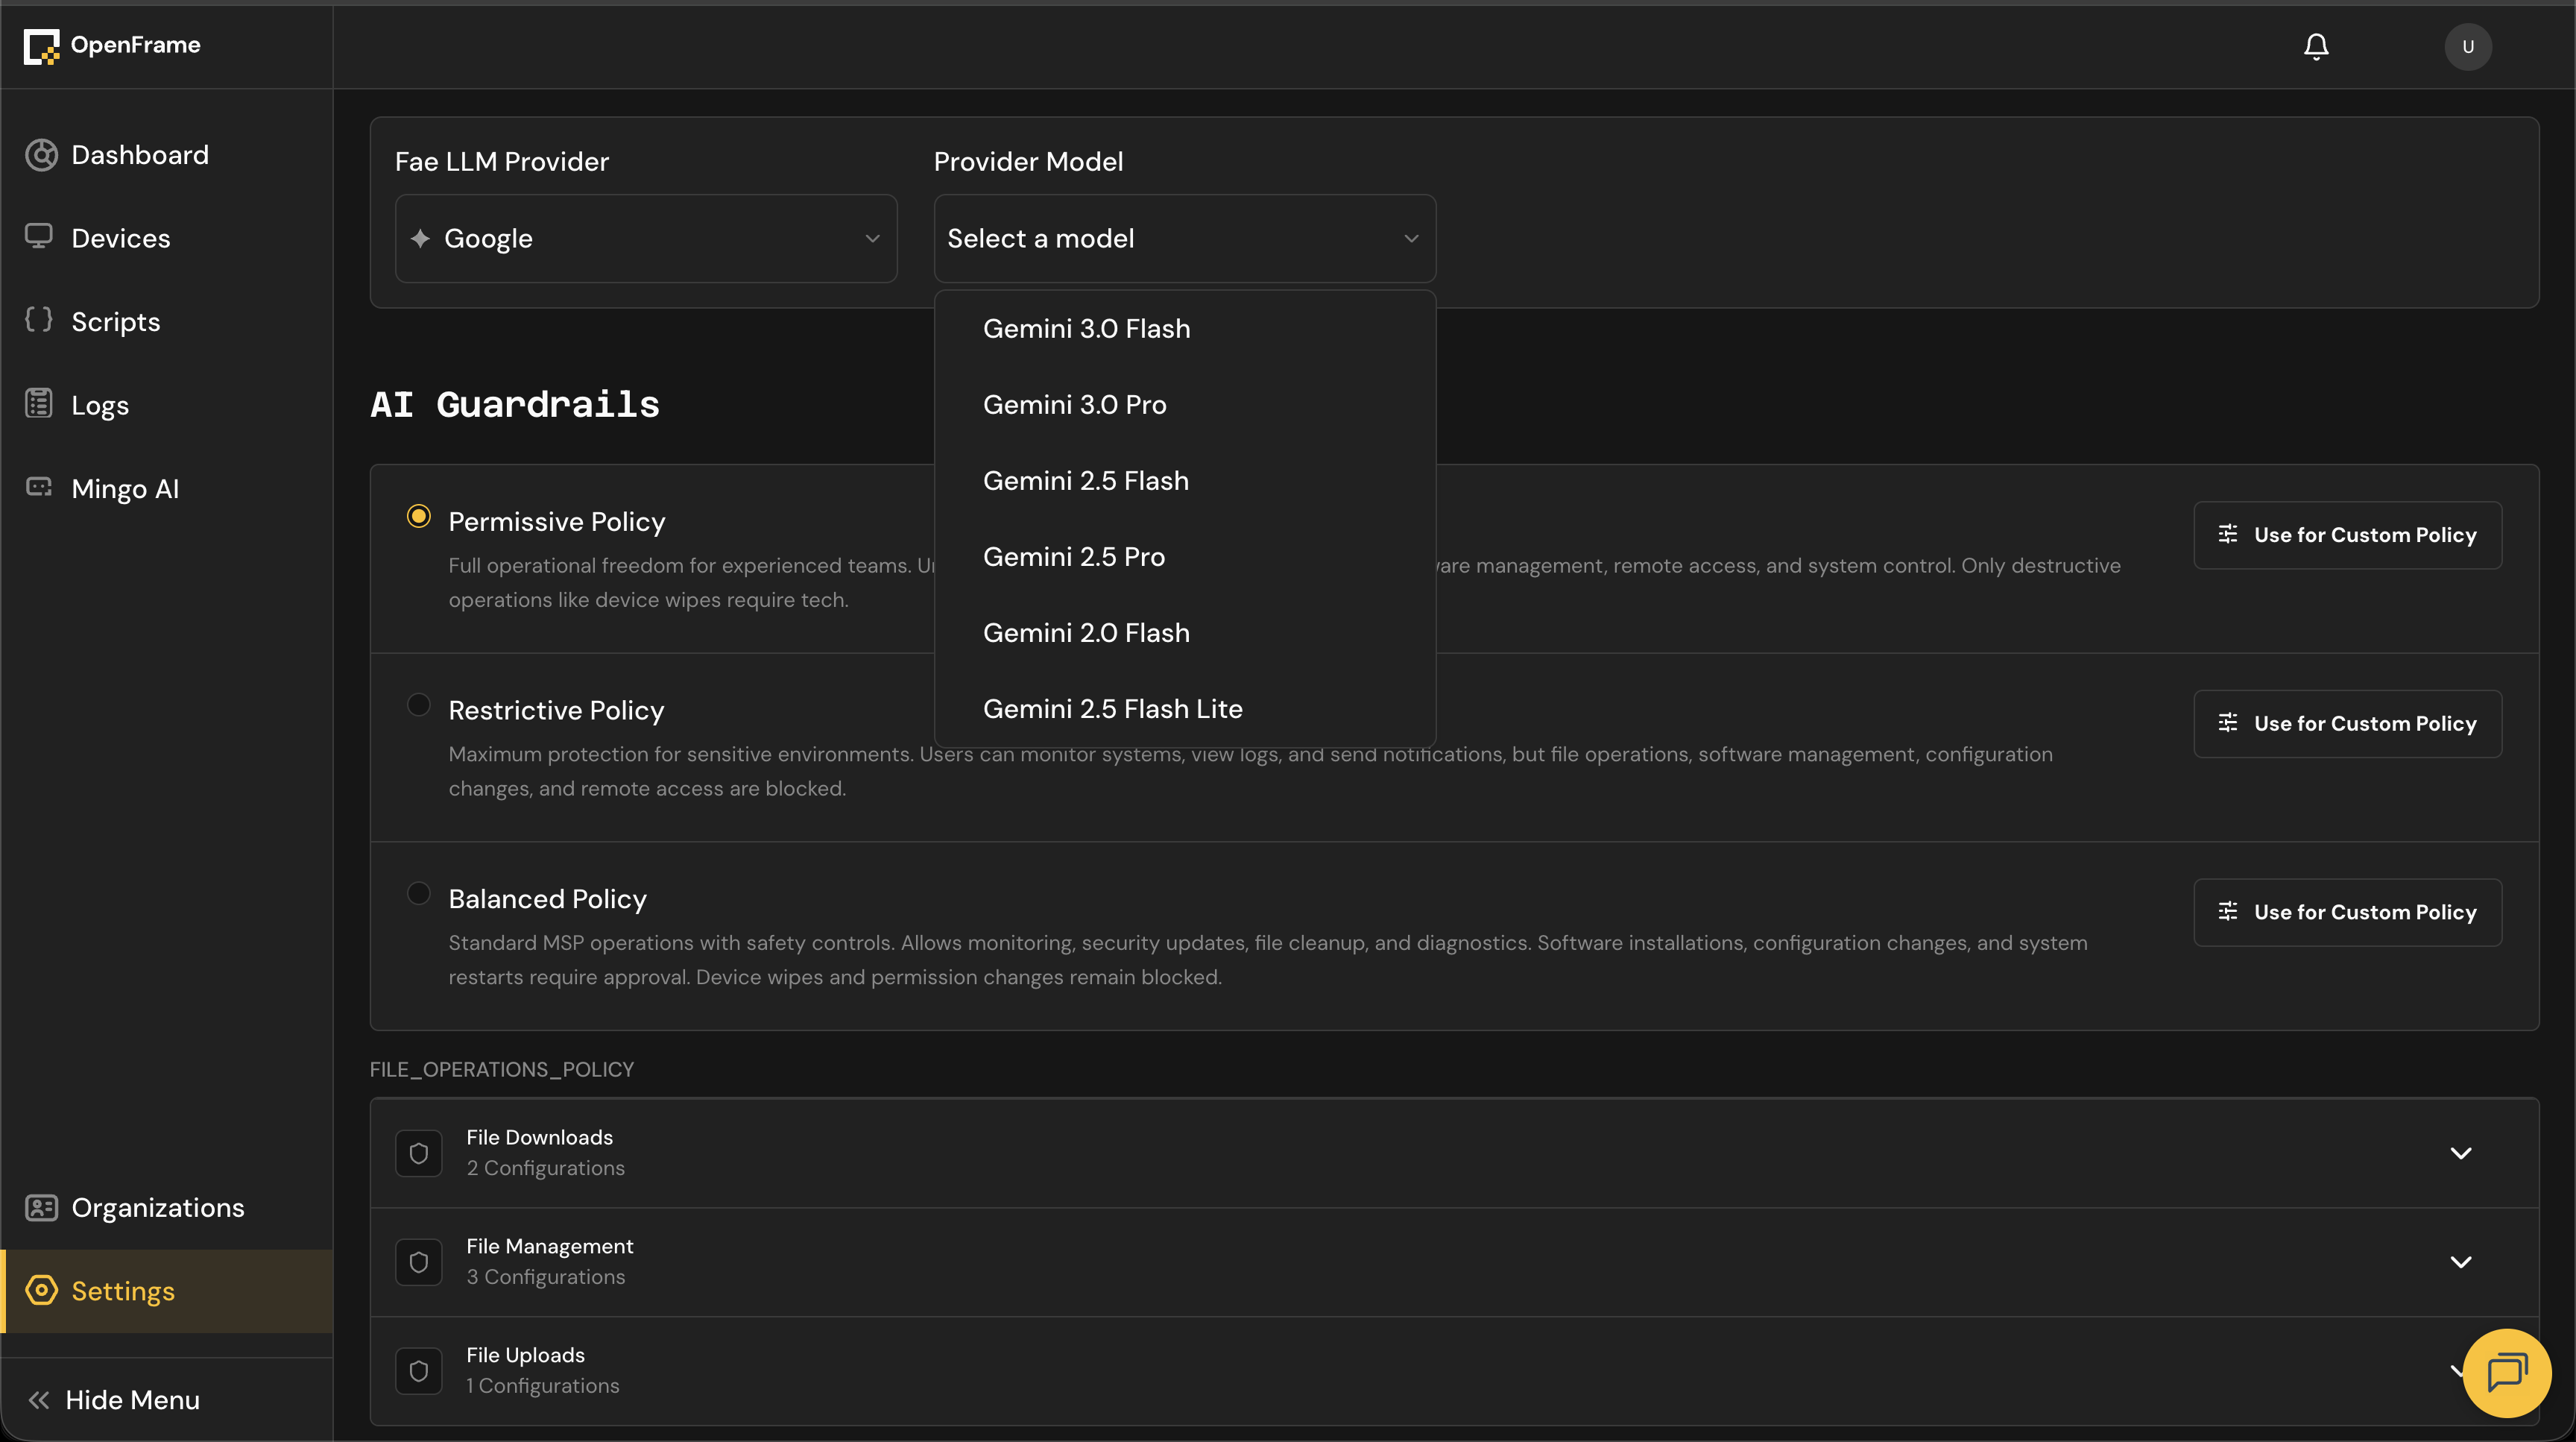This screenshot has height=1442, width=2576.
Task: Click the Restrictive Policy title
Action: click(556, 710)
